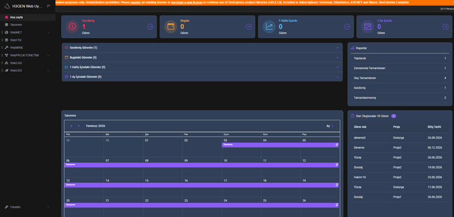Go to next month in calendar
The image size is (454, 217).
pos(79,126)
